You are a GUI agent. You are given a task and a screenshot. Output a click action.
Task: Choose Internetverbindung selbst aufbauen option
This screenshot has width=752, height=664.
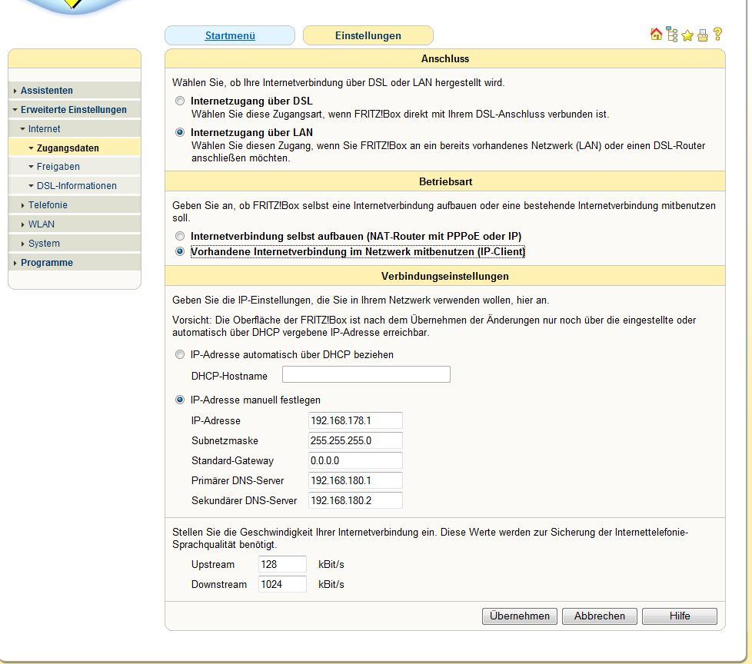[x=180, y=236]
